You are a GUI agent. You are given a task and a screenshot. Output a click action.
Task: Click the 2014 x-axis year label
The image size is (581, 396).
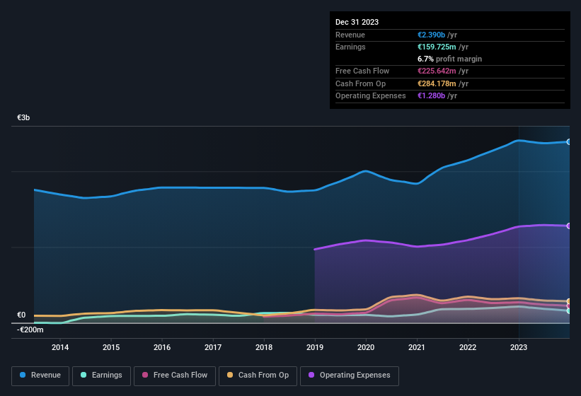(60, 347)
